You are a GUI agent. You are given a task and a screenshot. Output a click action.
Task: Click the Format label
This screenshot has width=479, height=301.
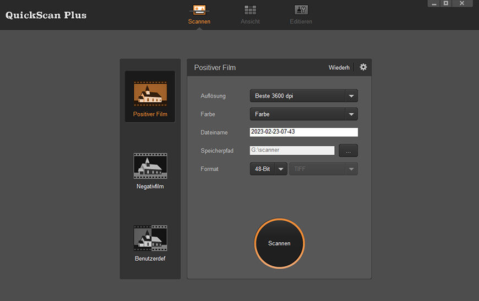pyautogui.click(x=209, y=169)
